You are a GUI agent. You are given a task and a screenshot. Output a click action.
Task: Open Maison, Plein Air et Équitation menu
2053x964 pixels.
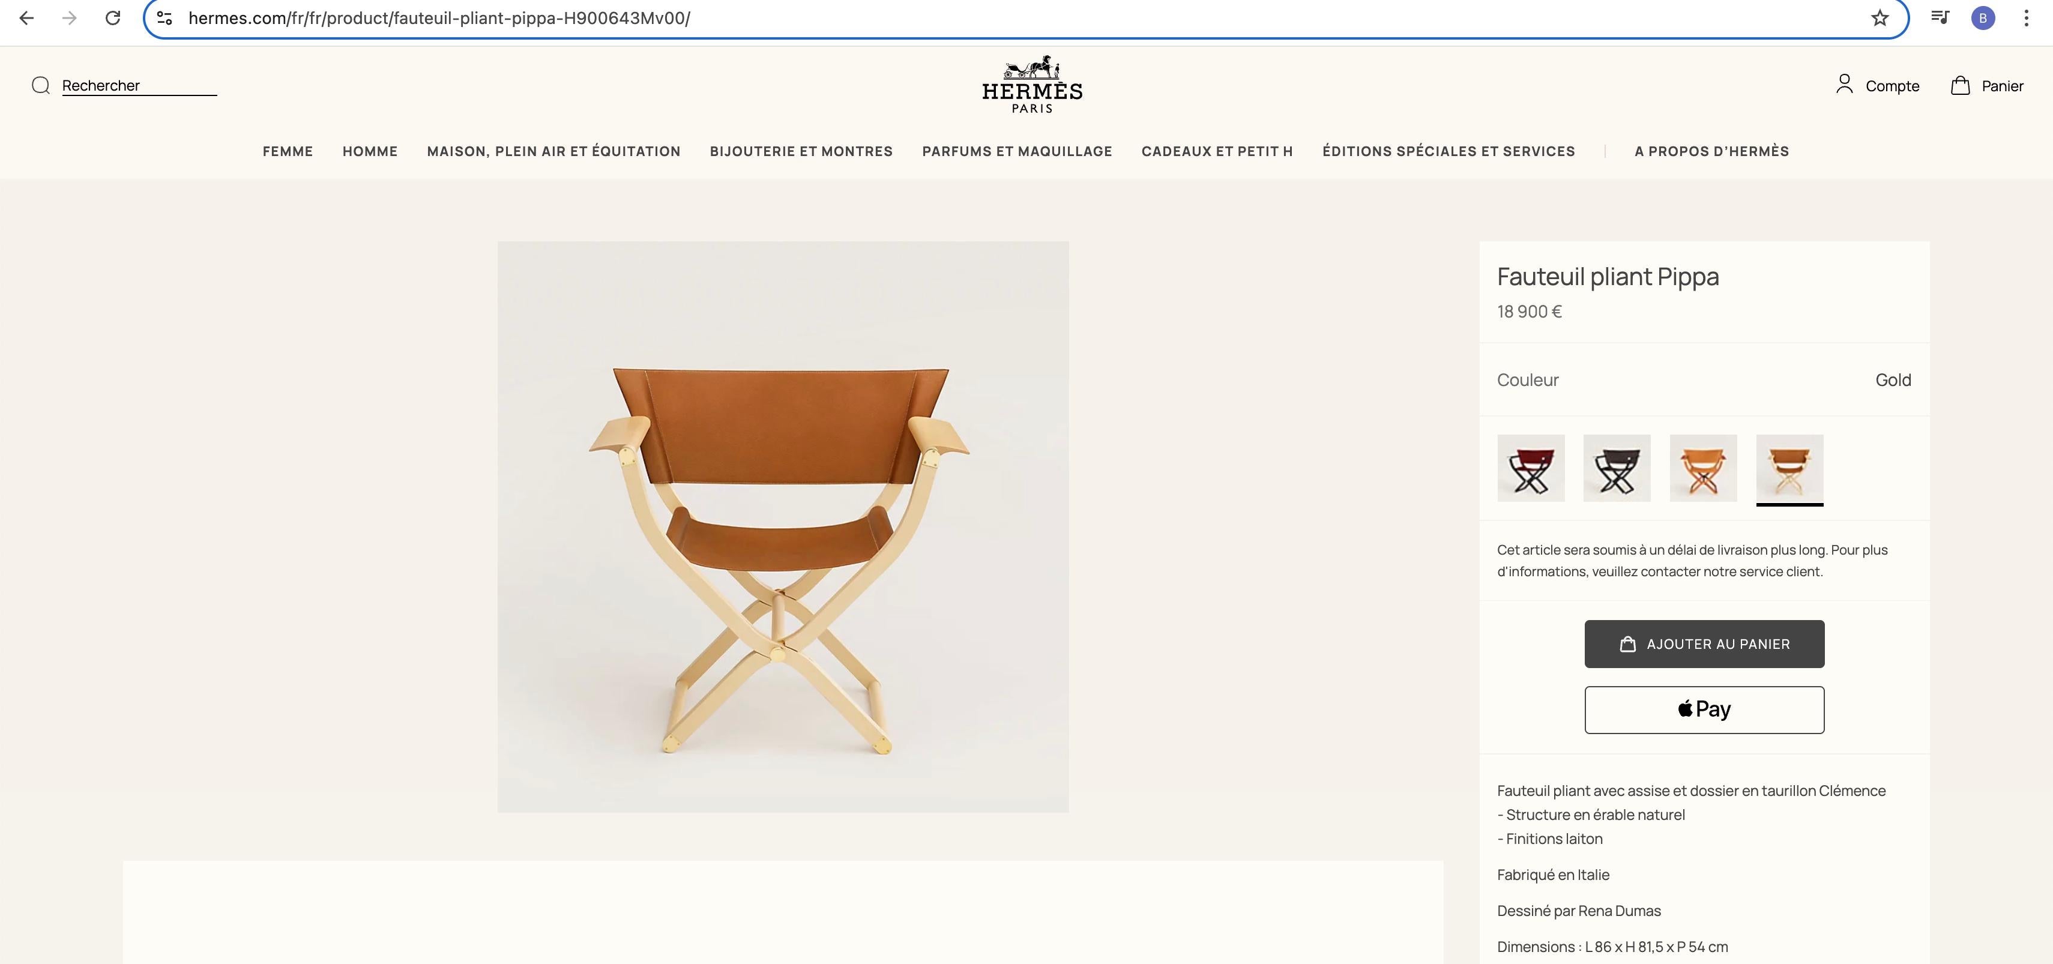pos(554,151)
